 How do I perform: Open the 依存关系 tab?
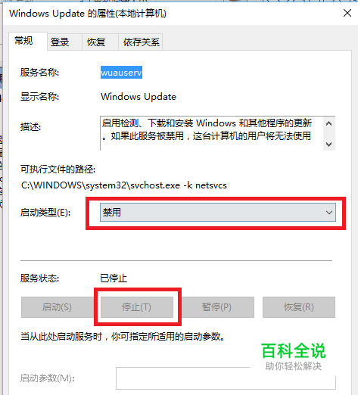pos(141,42)
